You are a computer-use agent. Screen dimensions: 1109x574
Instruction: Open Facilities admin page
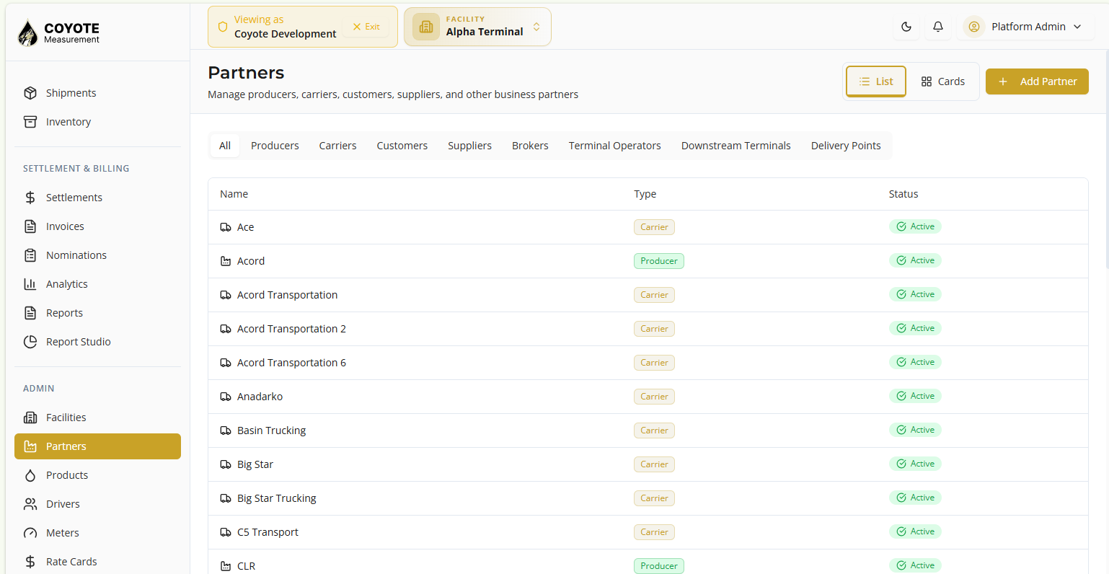[x=97, y=418]
